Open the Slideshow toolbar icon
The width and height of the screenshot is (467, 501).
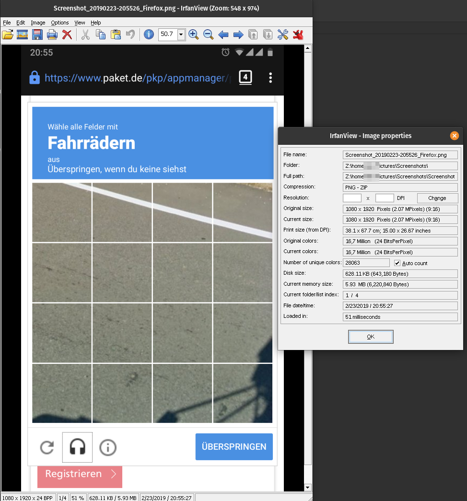(22, 35)
